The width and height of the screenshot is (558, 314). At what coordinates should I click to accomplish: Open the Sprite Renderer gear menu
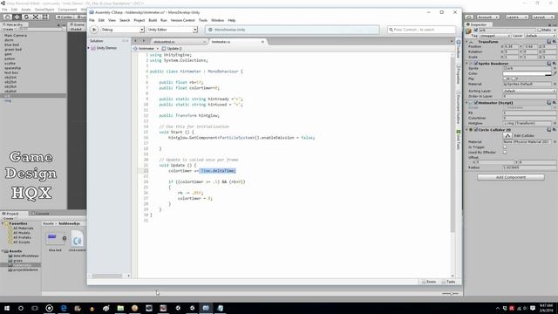(555, 64)
